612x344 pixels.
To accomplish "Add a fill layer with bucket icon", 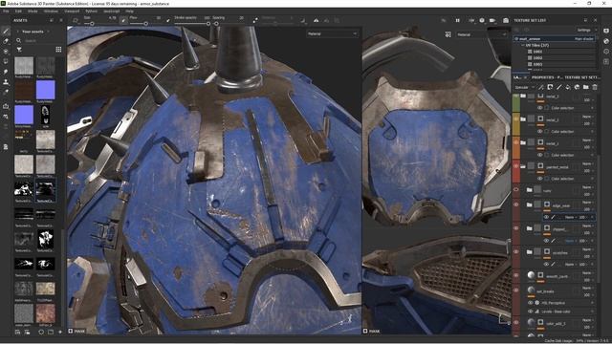I will (568, 87).
